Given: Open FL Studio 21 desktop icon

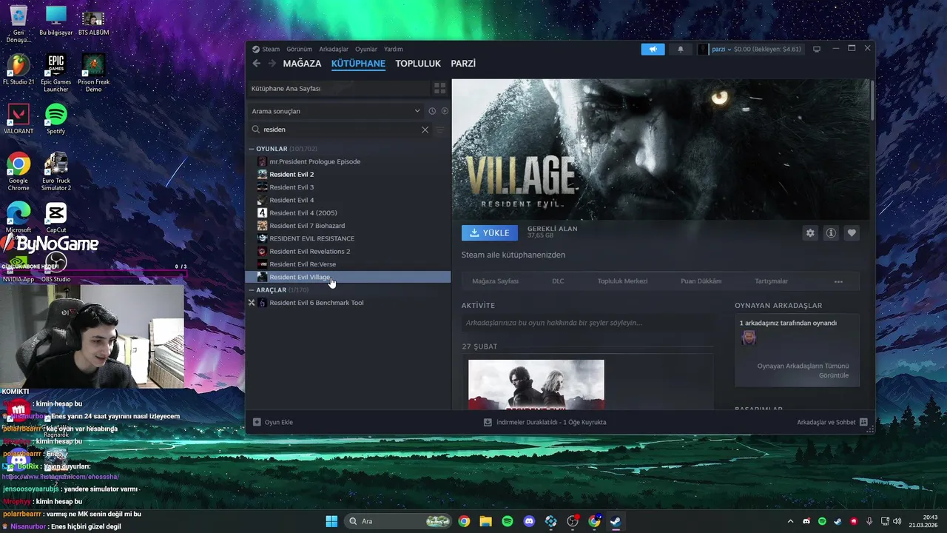Looking at the screenshot, I should [x=18, y=70].
